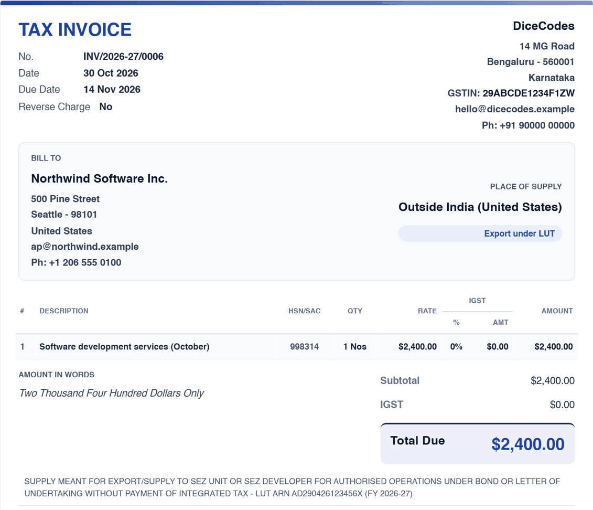Click the Total Due label
Image resolution: width=593 pixels, height=510 pixels.
click(x=417, y=440)
